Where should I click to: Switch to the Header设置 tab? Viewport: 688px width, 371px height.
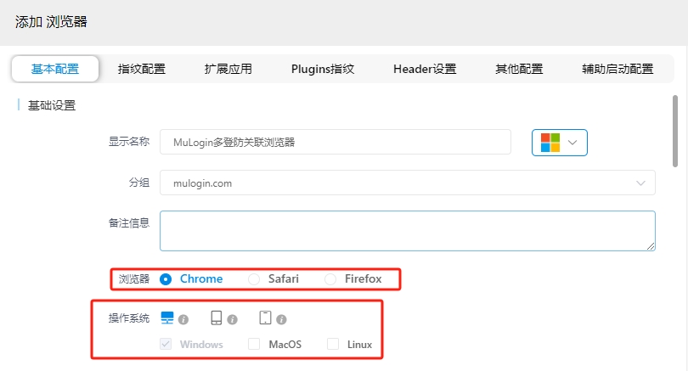(x=425, y=69)
